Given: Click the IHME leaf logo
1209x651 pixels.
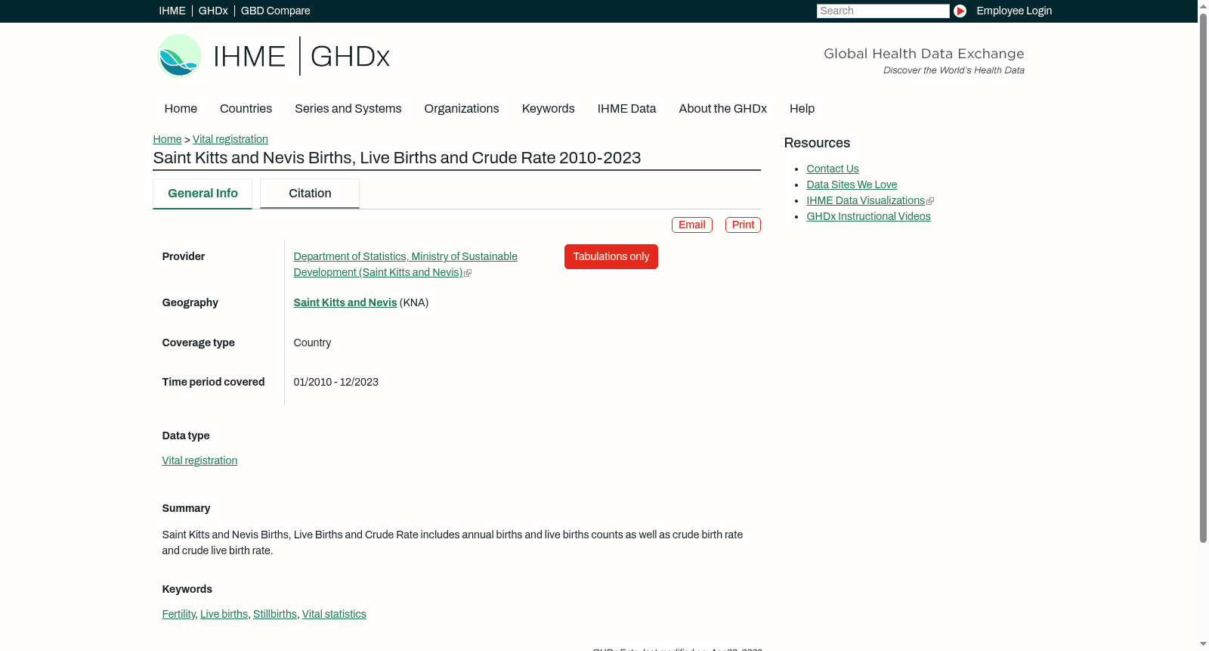Looking at the screenshot, I should coord(179,56).
